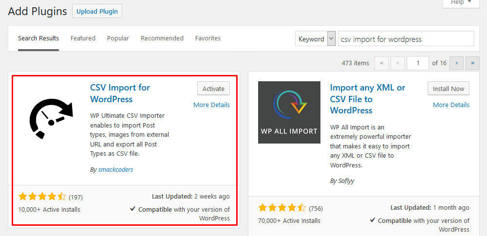Screen dimensions: 487x236
Task: Activate the CSV Import for WordPress plugin
Action: click(x=213, y=89)
